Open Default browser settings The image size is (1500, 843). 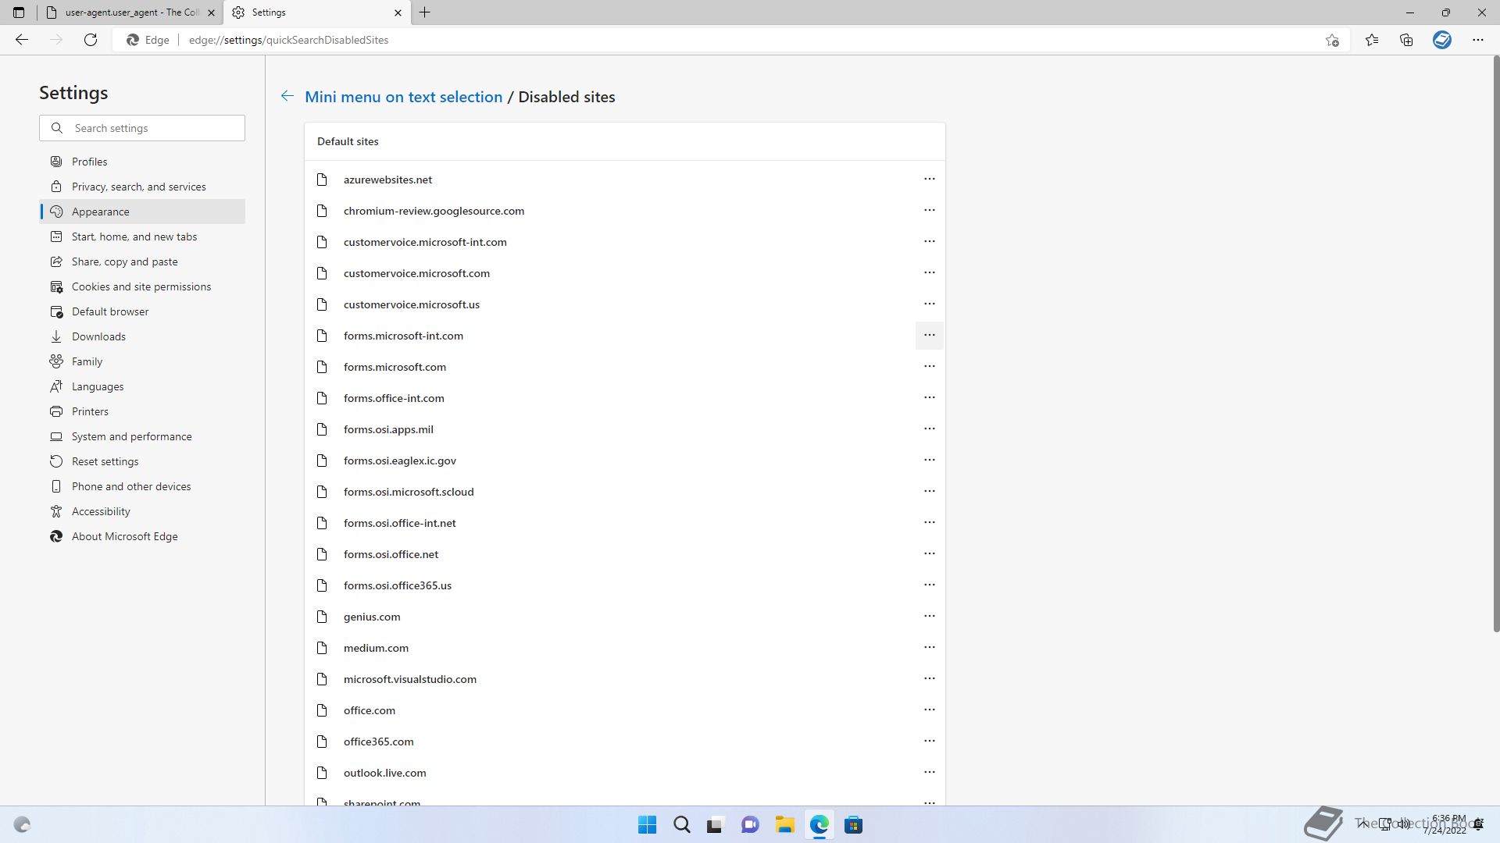click(142, 311)
